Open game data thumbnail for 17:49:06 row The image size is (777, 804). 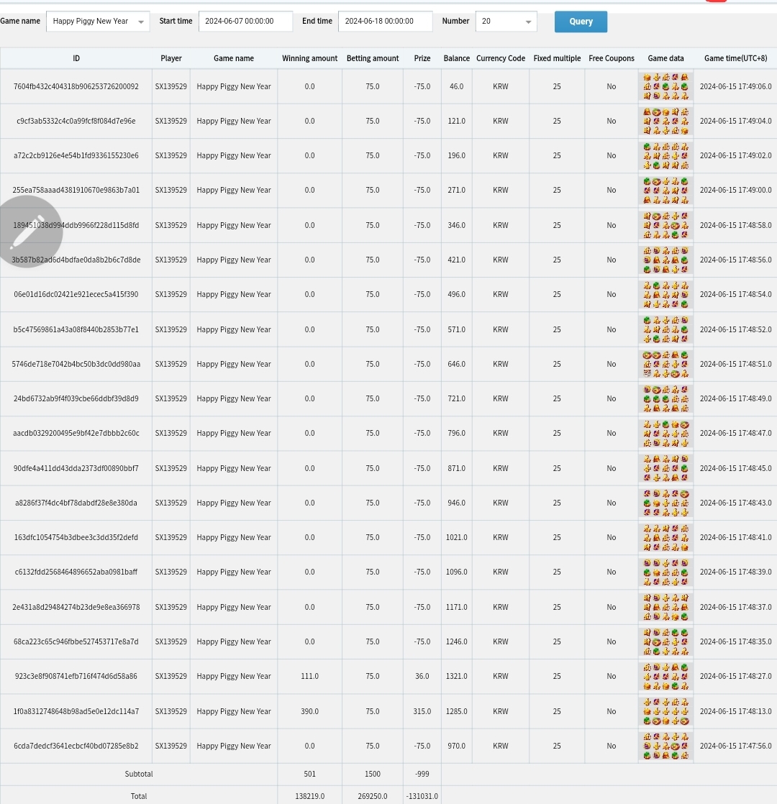(x=665, y=86)
